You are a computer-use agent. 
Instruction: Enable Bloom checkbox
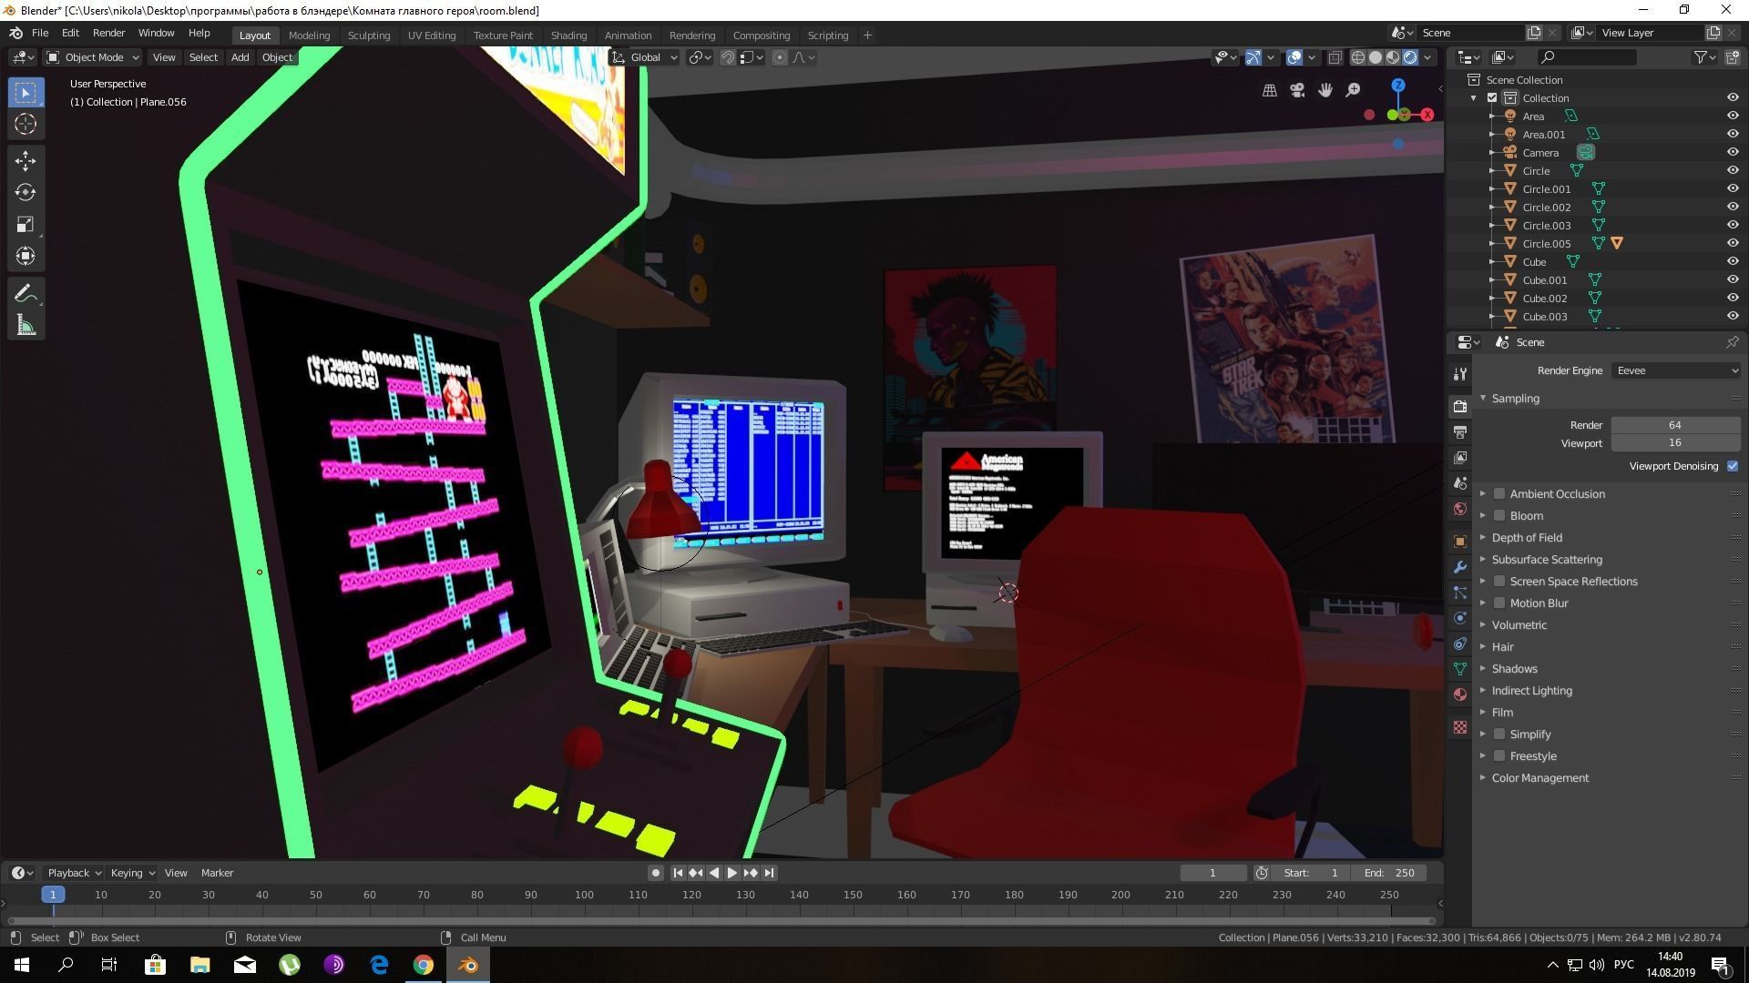[x=1499, y=515]
